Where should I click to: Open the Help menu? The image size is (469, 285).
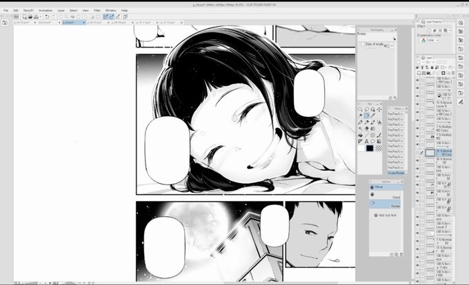[124, 10]
